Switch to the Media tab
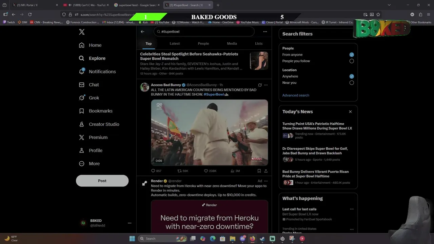This screenshot has height=244, width=434. coord(232,43)
